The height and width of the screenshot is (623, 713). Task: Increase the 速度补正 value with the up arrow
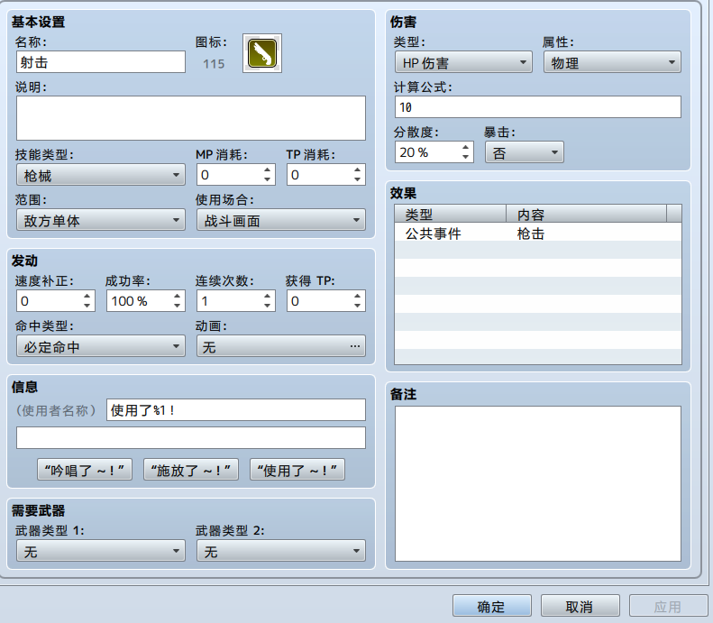(x=87, y=296)
